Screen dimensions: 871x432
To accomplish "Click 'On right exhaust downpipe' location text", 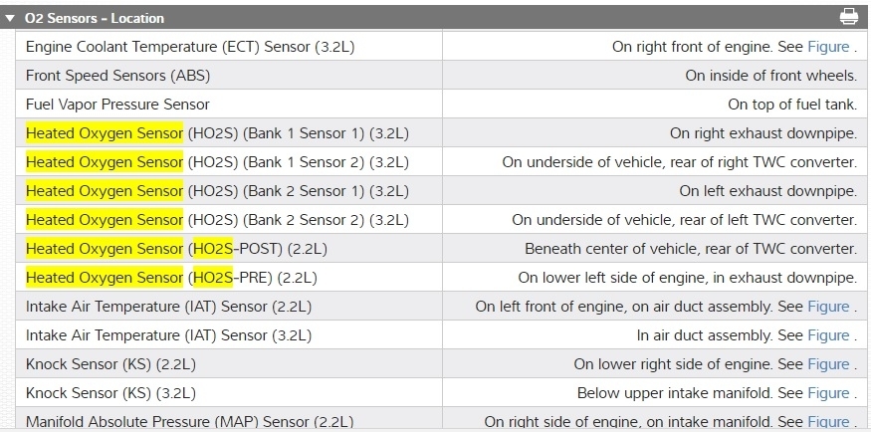I will point(762,133).
